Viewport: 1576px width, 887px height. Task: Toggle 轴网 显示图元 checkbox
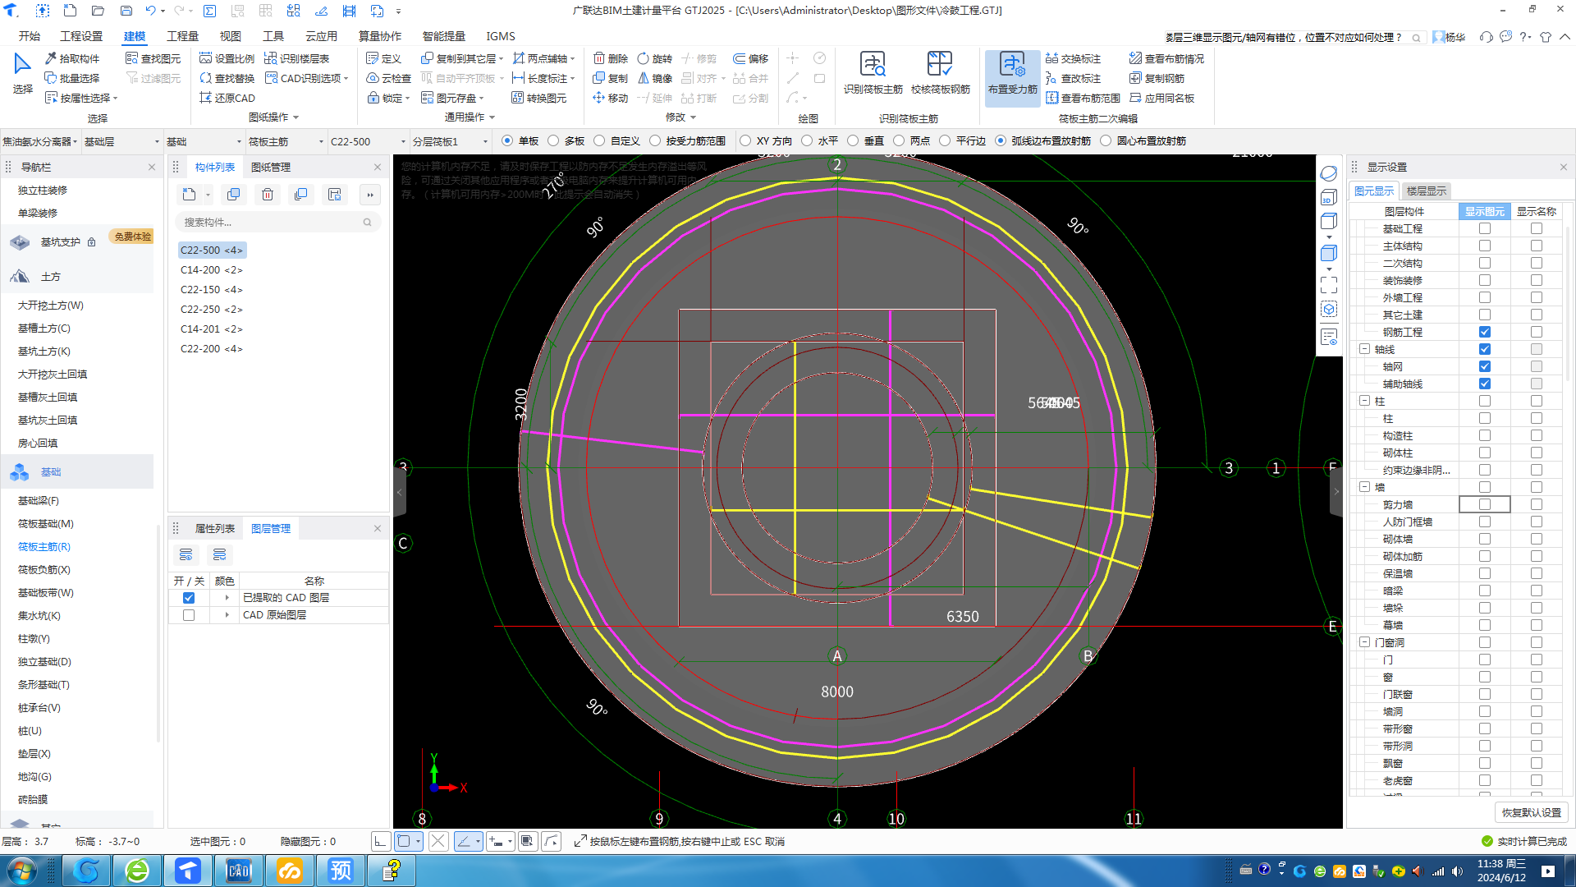(x=1485, y=366)
